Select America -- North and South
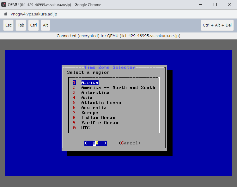Screen dimensions: 237x187 (x=118, y=88)
